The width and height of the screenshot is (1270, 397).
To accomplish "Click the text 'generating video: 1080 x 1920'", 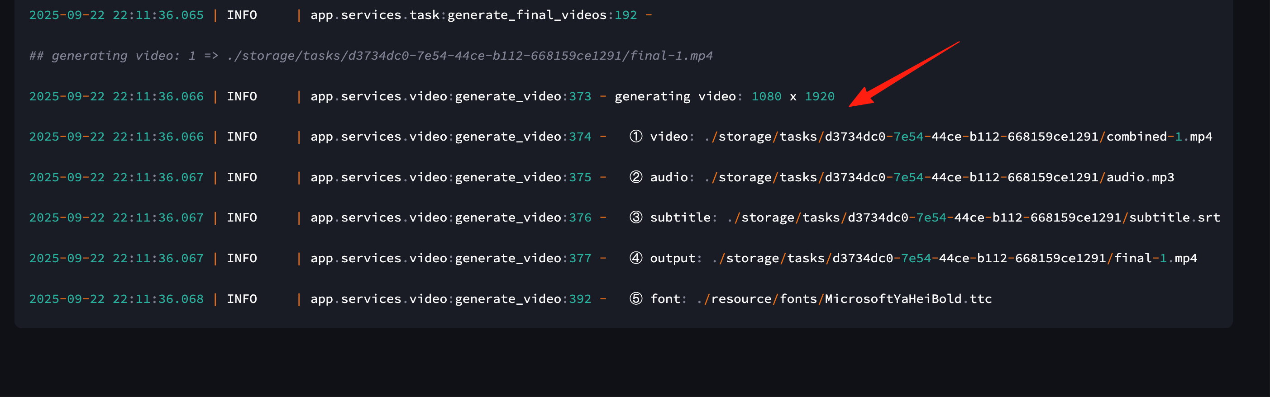I will (724, 97).
